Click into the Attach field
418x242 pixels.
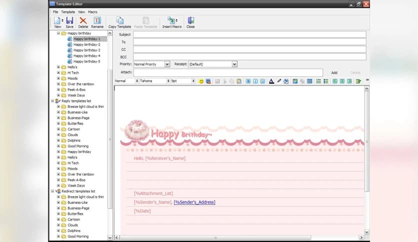228,72
